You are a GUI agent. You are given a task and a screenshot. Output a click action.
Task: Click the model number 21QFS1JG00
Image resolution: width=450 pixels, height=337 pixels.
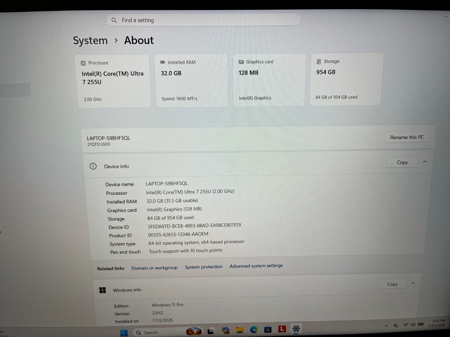point(99,144)
